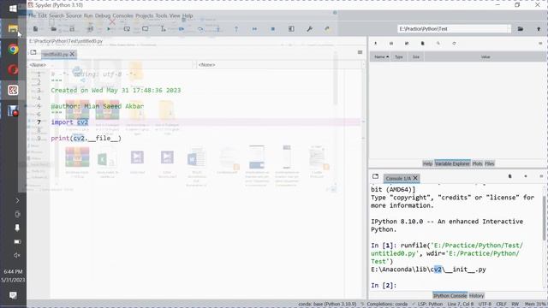Open the File menu
This screenshot has width=548, height=308.
[33, 15]
